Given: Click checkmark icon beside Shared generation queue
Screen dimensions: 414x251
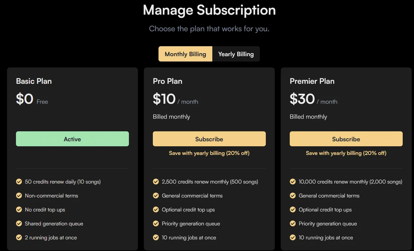Looking at the screenshot, I should pyautogui.click(x=19, y=223).
